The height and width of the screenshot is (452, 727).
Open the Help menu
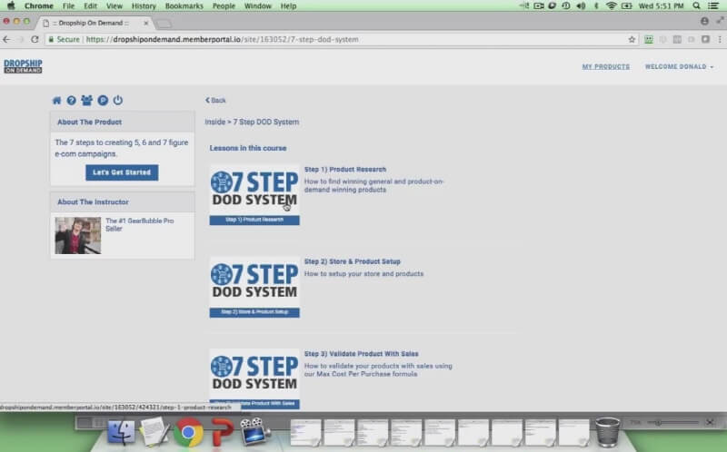tap(288, 6)
